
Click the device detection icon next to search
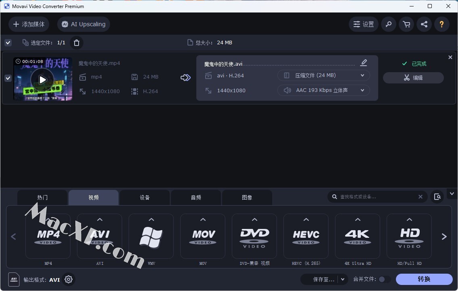click(x=437, y=197)
